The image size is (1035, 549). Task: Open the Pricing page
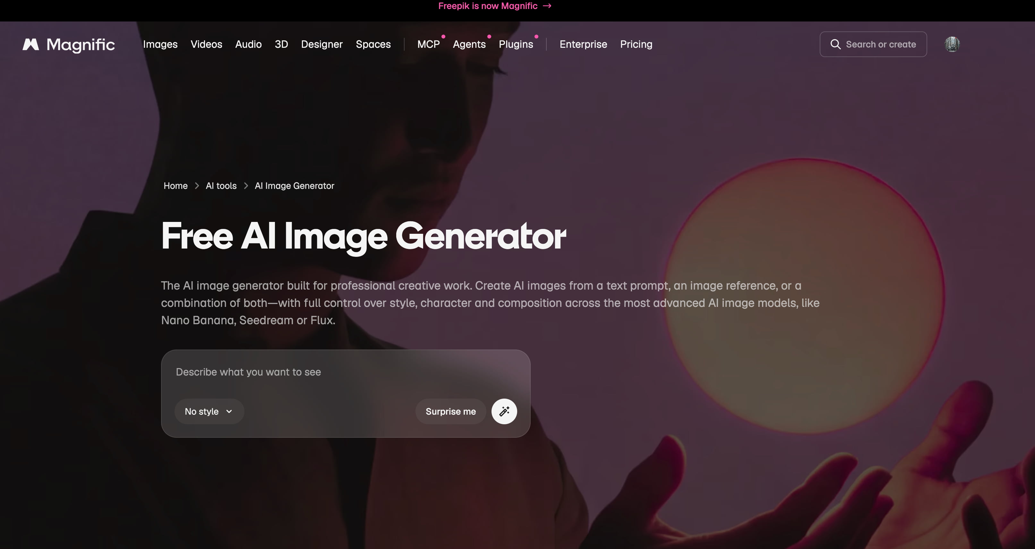[636, 44]
